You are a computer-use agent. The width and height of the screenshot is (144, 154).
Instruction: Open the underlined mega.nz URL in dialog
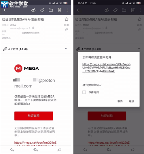[106, 68]
